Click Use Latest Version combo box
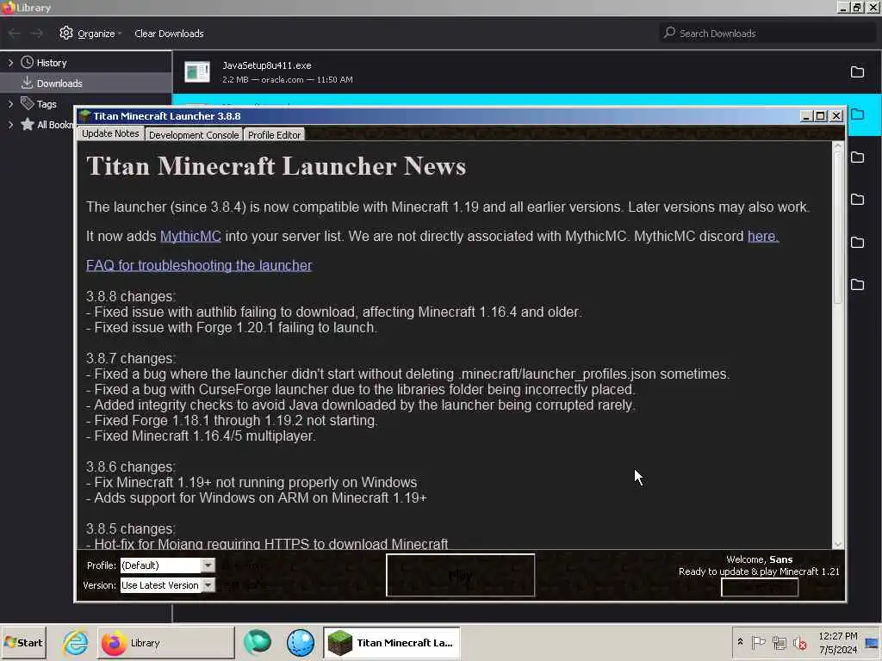 (167, 585)
